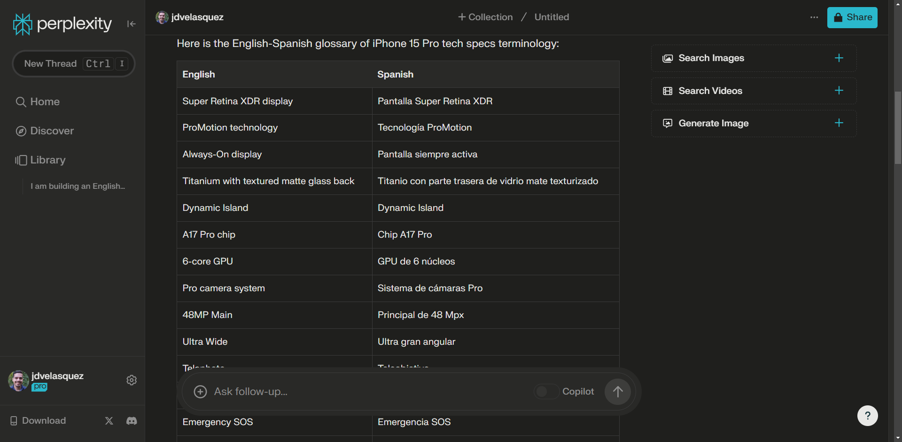Click the Spanish column header
This screenshot has width=902, height=442.
496,74
